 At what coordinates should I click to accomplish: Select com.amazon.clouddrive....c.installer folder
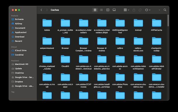[x=156, y=77]
